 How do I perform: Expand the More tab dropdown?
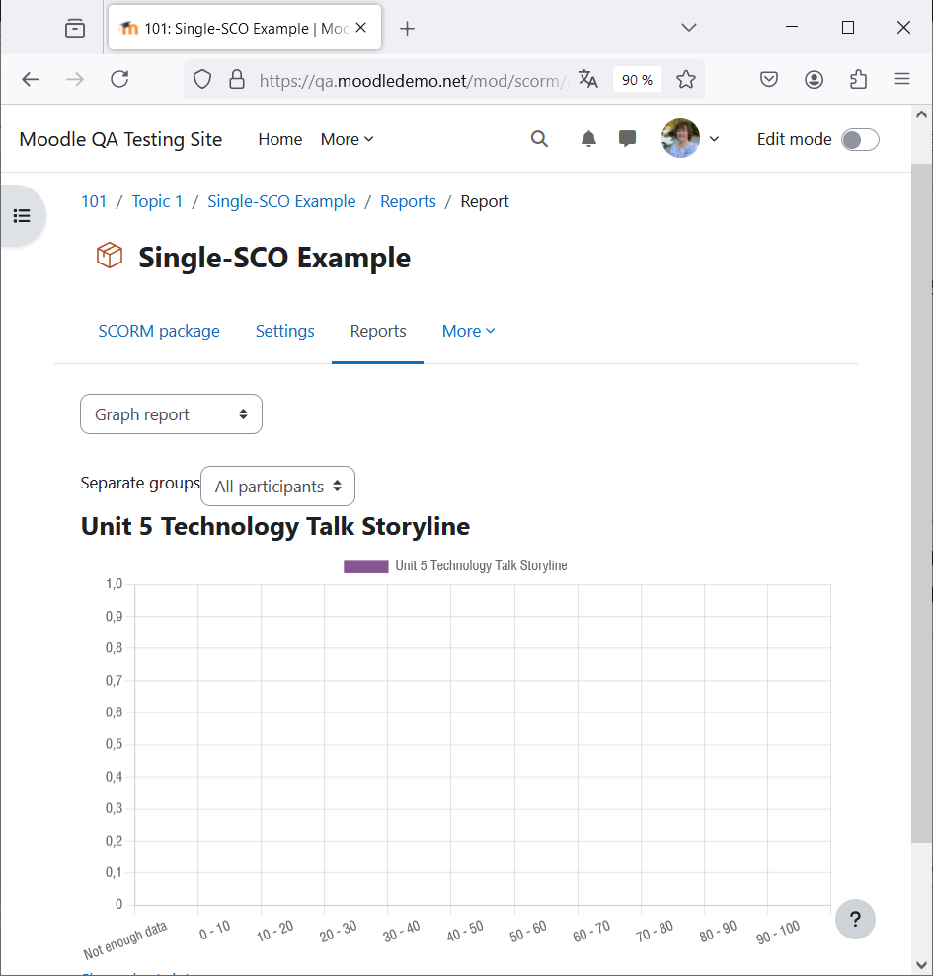pos(468,331)
